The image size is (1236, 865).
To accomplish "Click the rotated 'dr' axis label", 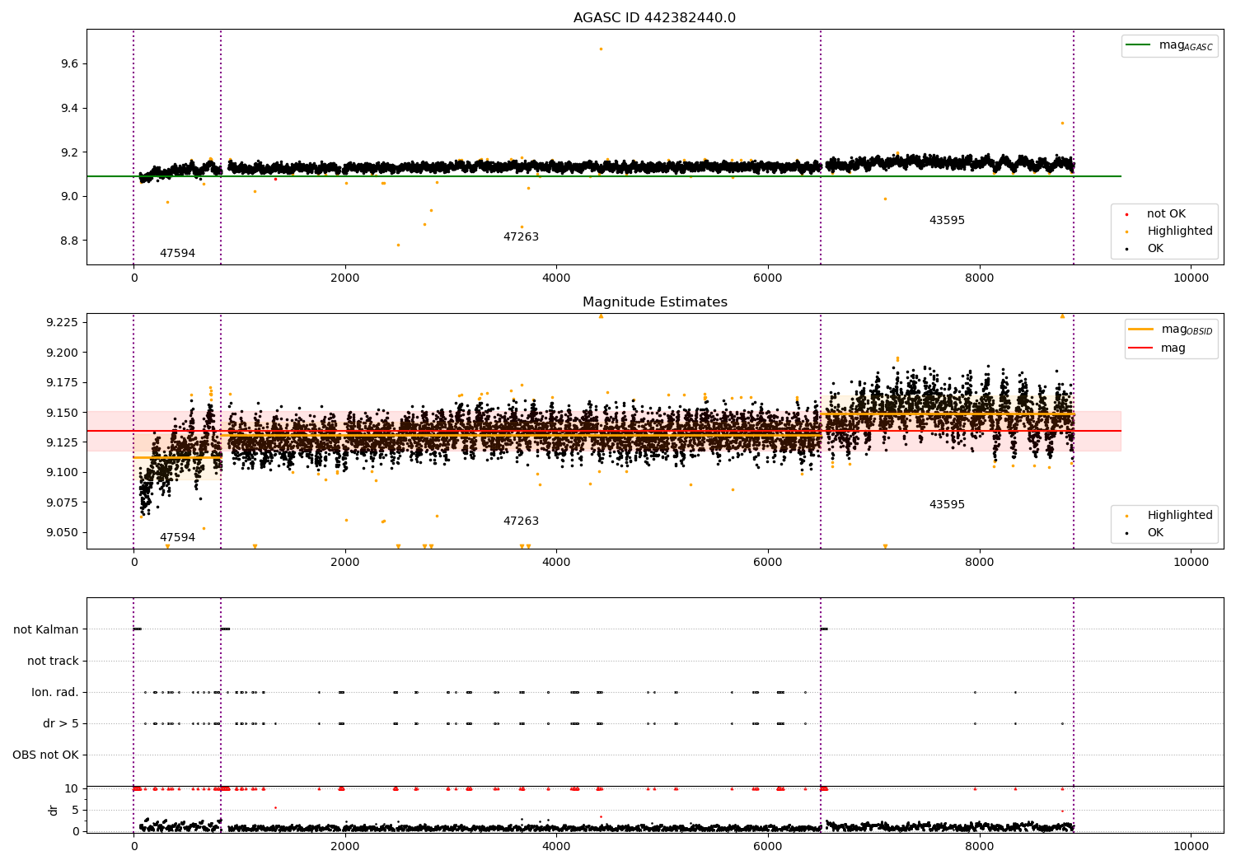I will (x=54, y=810).
